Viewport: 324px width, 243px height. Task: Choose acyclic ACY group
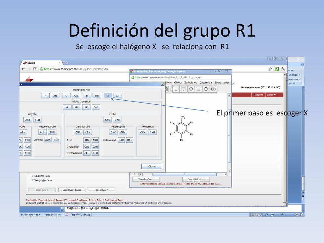coord(28,120)
